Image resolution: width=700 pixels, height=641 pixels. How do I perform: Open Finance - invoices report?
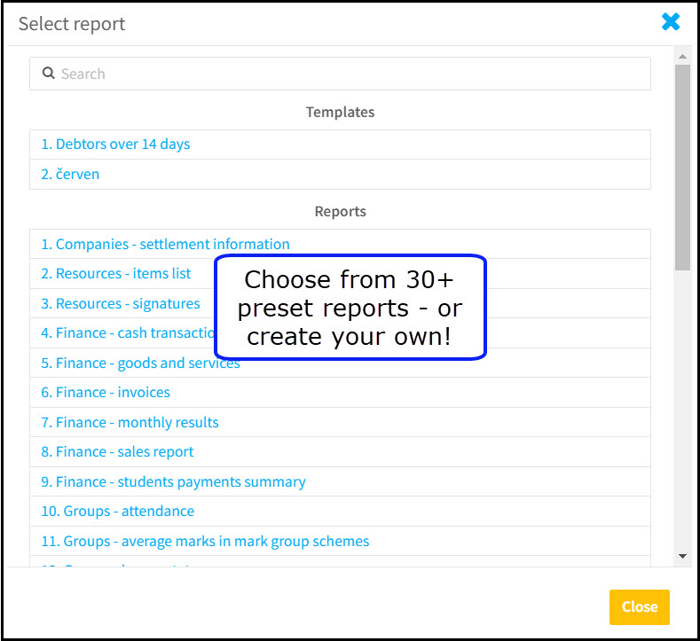[x=106, y=392]
